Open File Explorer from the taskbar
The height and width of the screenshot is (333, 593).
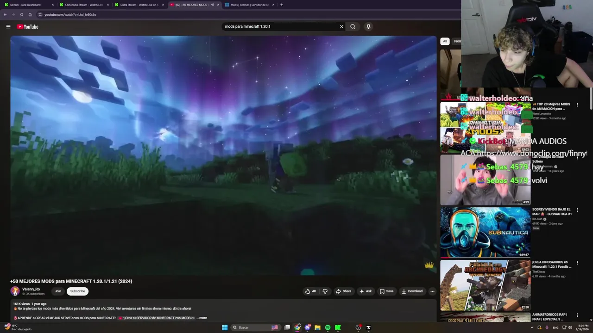point(317,327)
